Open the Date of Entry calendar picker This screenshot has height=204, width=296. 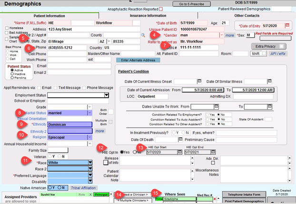pyautogui.click(x=287, y=26)
